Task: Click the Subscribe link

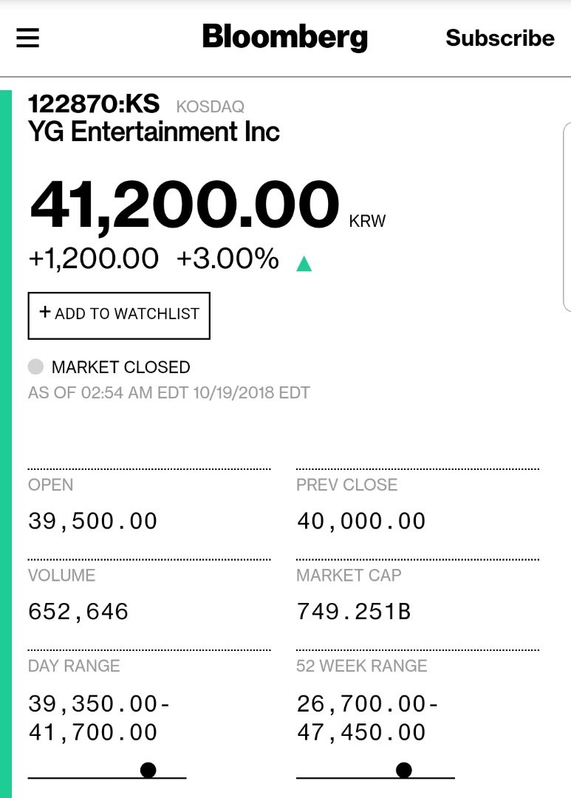Action: pos(500,38)
